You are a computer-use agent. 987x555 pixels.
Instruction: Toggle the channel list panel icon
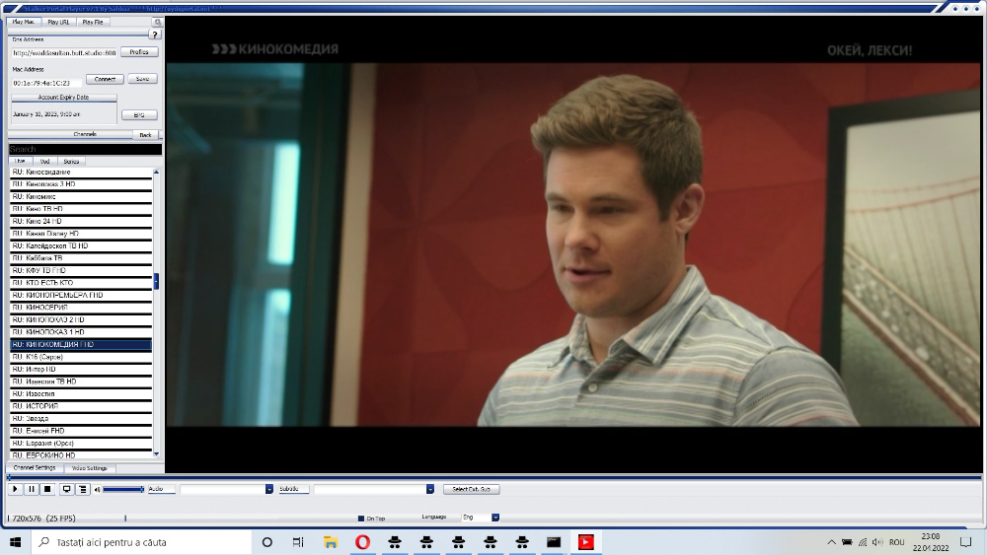[x=83, y=489]
